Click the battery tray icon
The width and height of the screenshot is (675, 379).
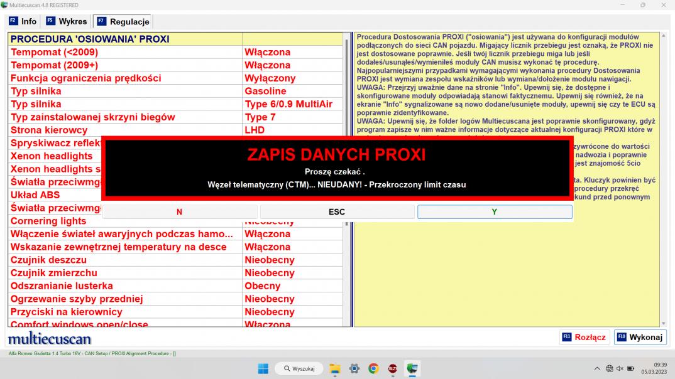630,368
